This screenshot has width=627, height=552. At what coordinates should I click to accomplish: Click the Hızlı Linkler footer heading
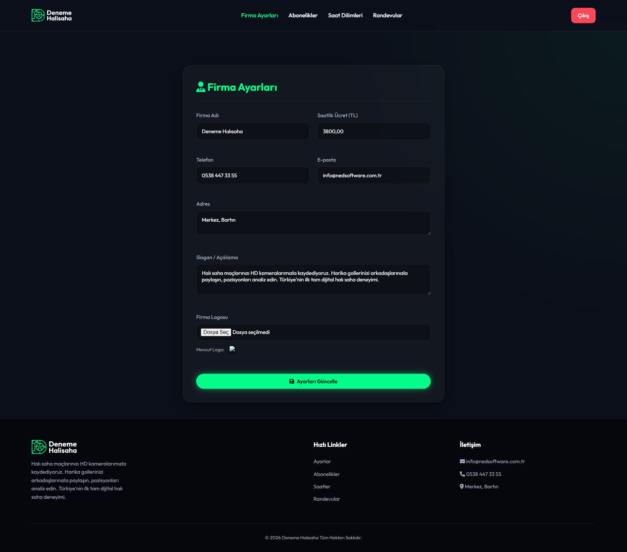click(330, 445)
